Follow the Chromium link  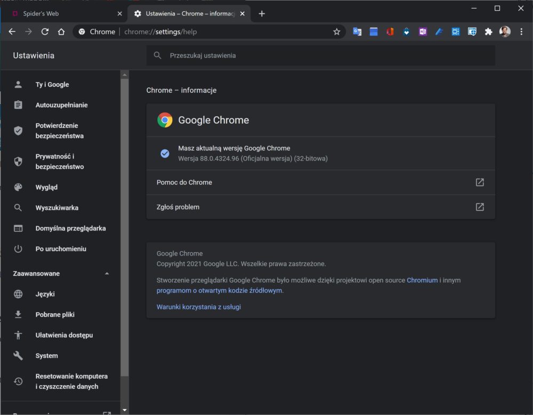(x=422, y=280)
